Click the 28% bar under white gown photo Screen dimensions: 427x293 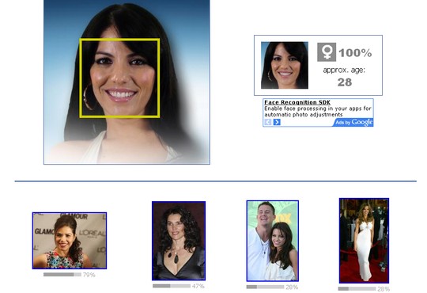pyautogui.click(x=357, y=288)
